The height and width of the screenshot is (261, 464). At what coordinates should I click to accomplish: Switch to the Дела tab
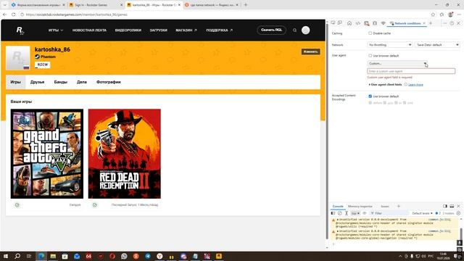click(82, 82)
